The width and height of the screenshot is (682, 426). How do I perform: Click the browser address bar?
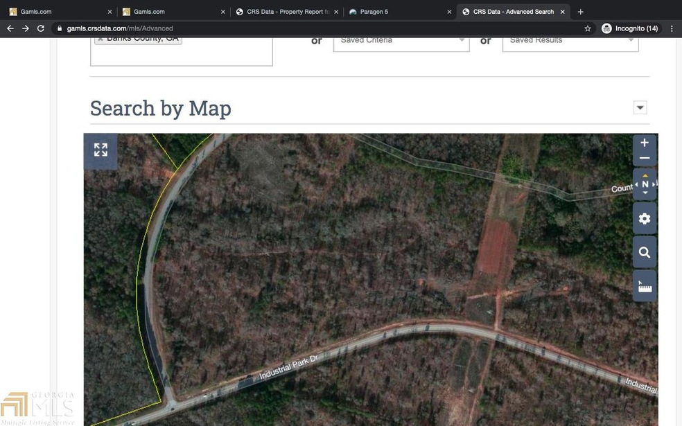(312, 28)
